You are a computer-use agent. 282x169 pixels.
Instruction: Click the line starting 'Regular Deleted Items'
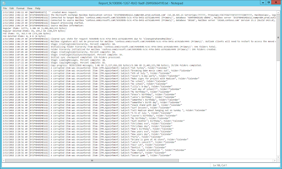tap(34, 31)
